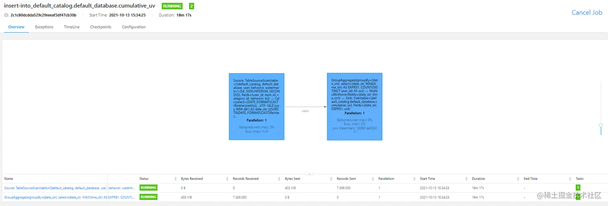
Task: Open the Configuration tab
Action: [134, 27]
